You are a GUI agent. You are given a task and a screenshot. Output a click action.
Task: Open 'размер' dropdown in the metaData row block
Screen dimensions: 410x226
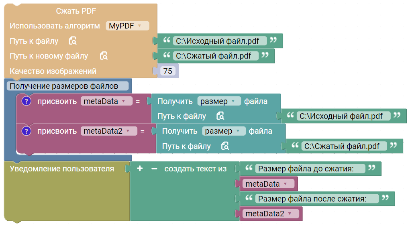point(219,101)
